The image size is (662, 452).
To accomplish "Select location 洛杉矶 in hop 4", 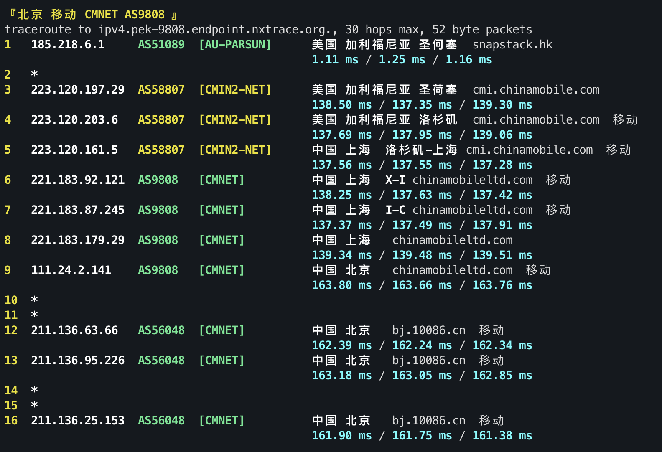I will point(438,120).
